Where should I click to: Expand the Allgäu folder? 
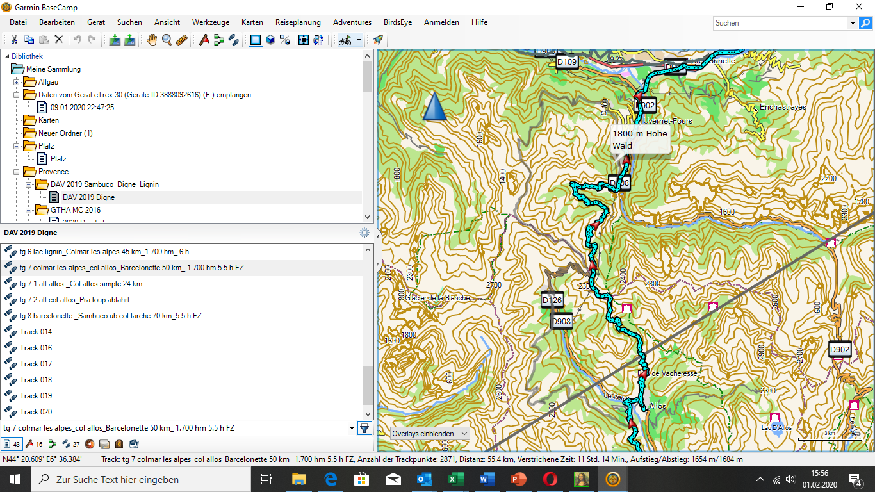(17, 82)
